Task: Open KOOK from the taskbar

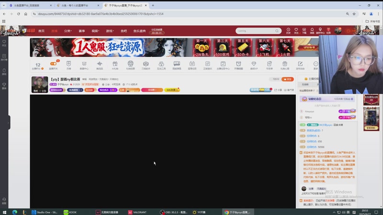Action: pos(70,212)
